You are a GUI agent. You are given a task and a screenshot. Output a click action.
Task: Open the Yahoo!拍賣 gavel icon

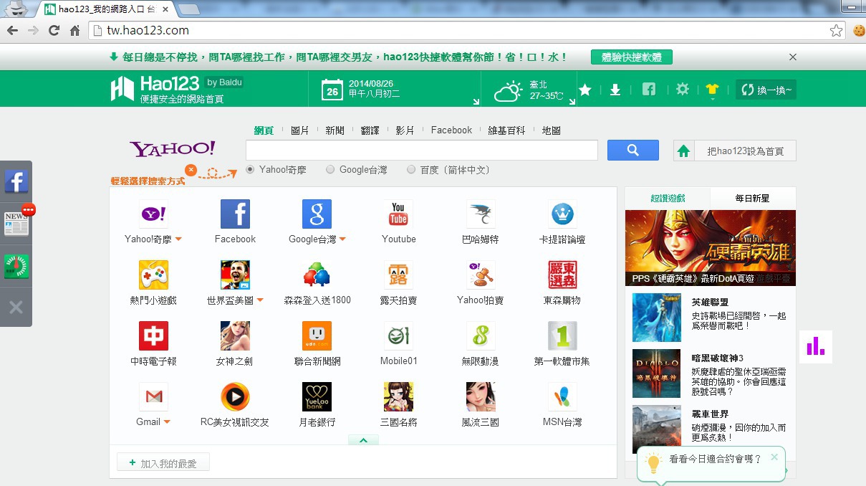[x=481, y=275]
